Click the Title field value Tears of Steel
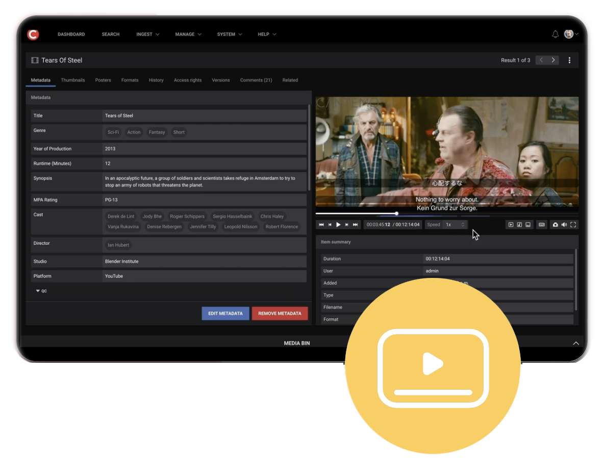 tap(204, 115)
